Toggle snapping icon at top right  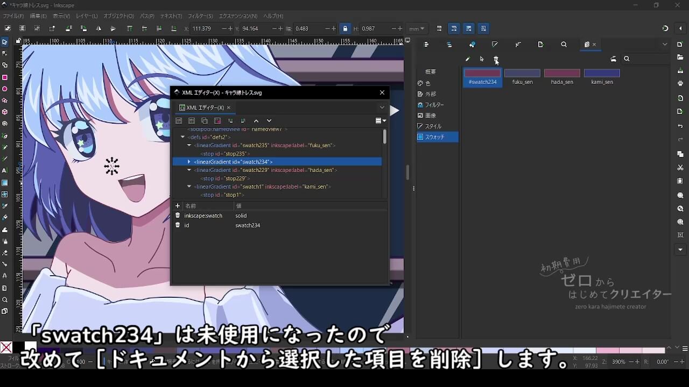[665, 28]
